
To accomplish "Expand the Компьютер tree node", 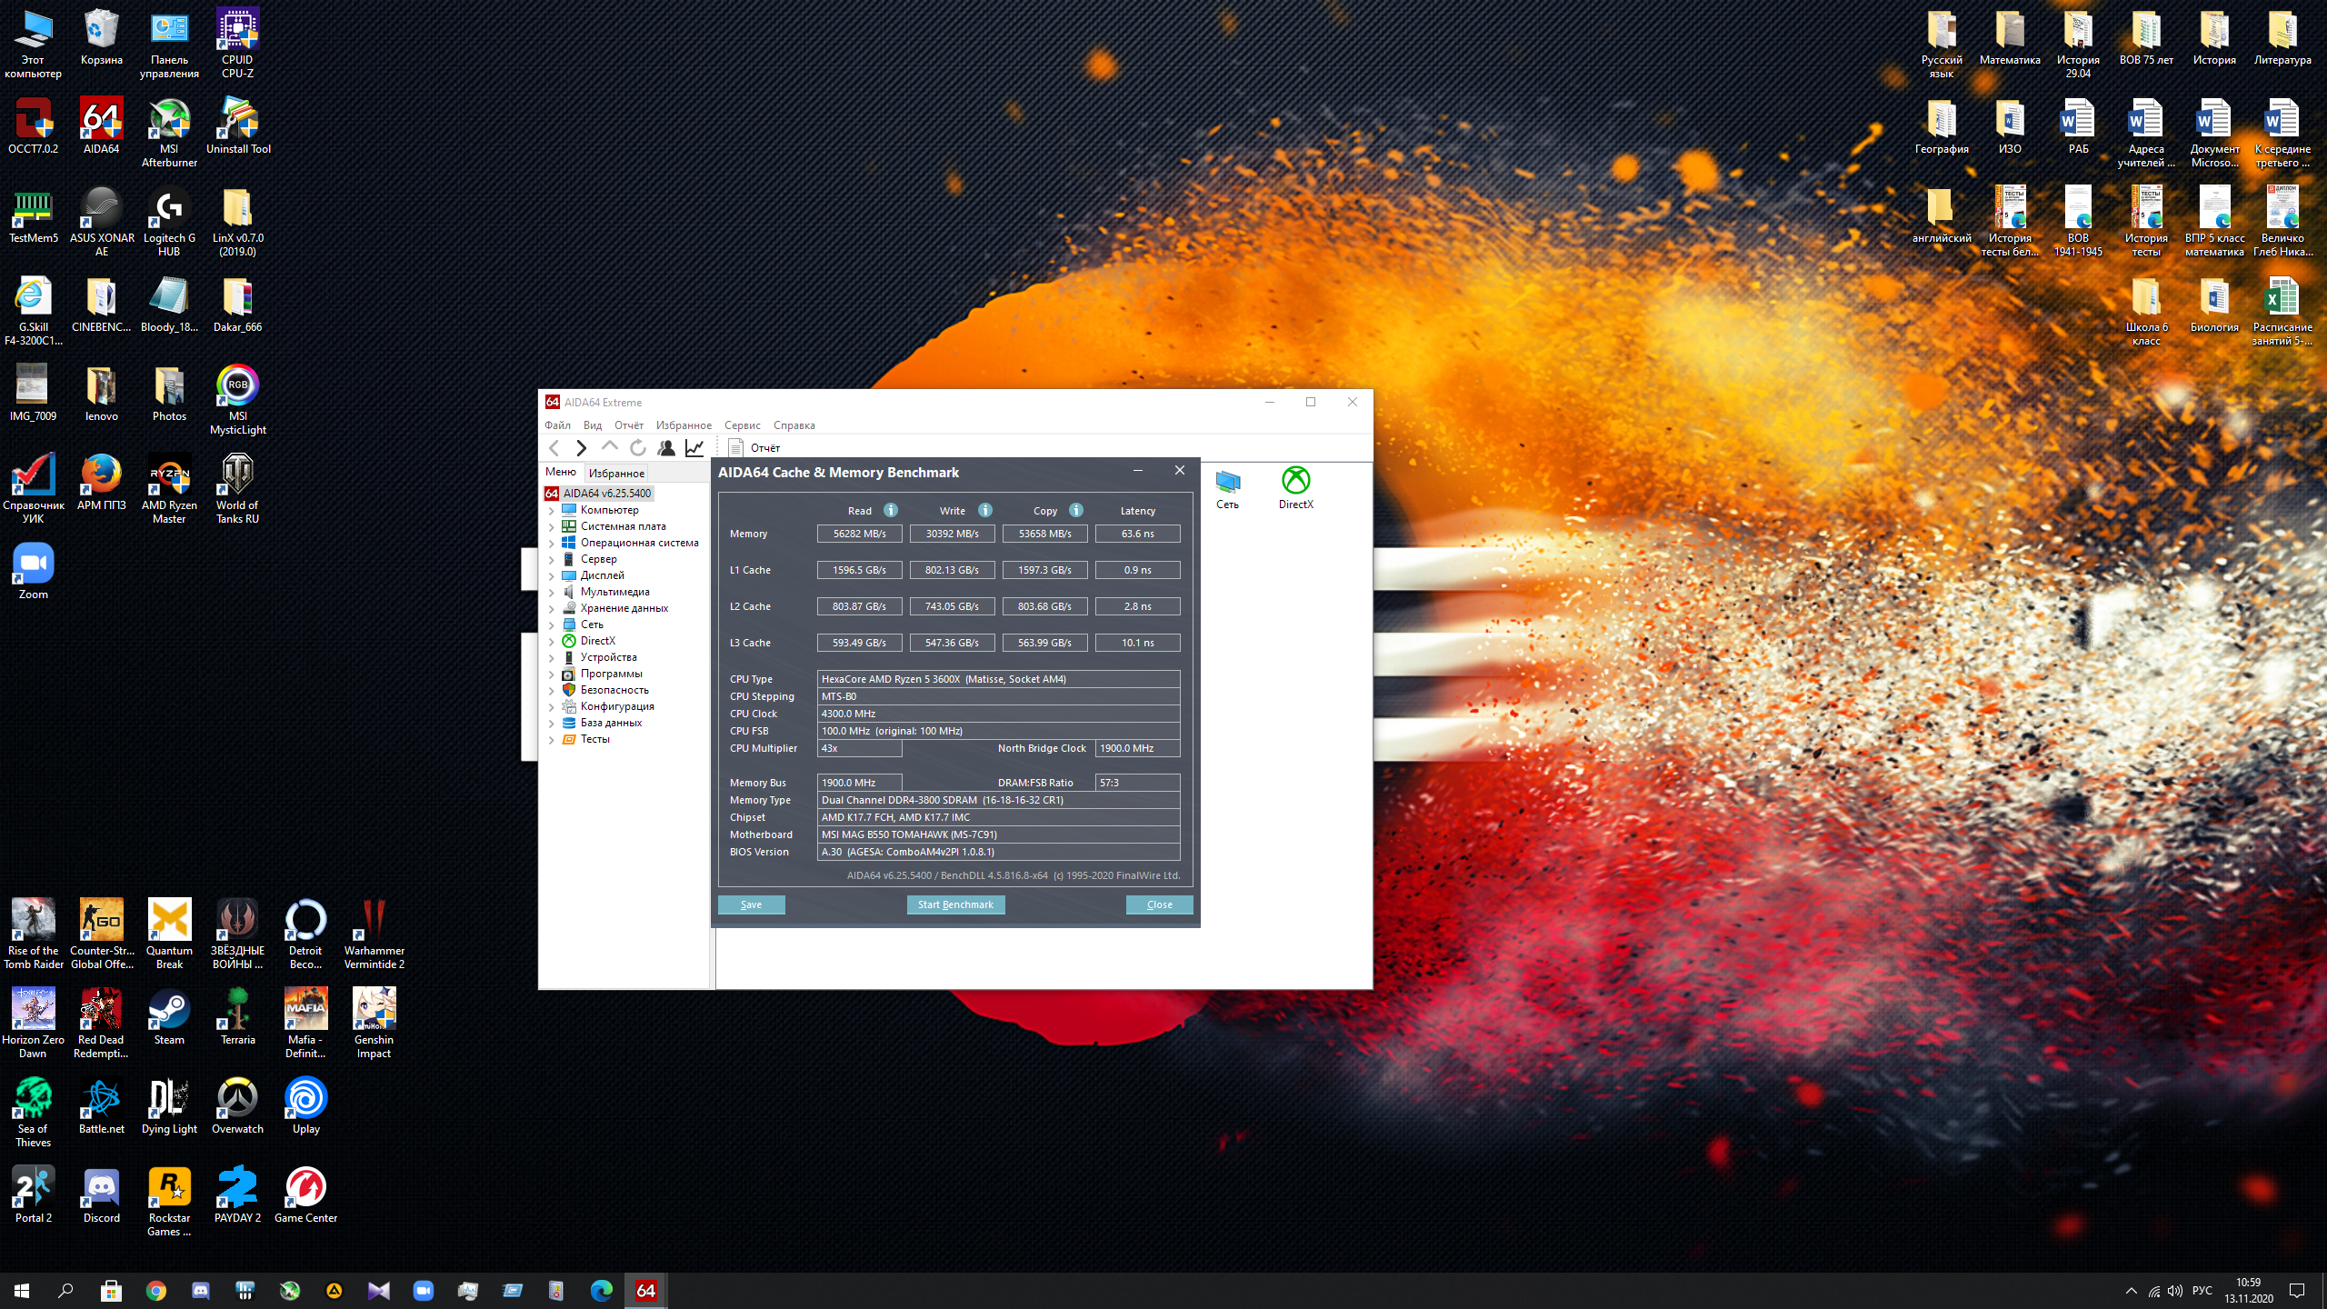I will [551, 510].
